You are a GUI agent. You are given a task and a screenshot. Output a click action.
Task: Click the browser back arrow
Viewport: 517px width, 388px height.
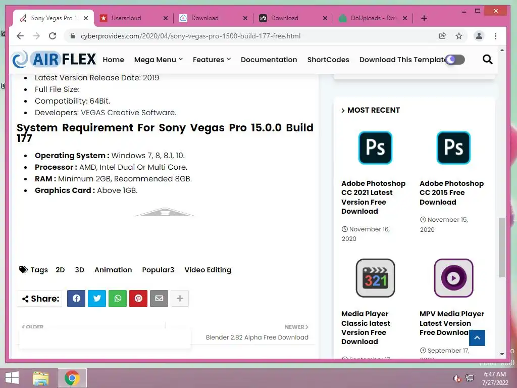[x=20, y=36]
